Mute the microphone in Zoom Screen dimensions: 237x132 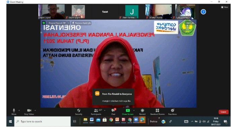point(14,112)
